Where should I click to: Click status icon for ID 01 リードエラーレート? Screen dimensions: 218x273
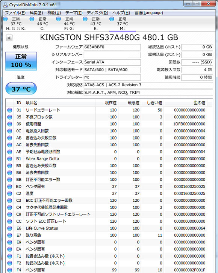point(10,110)
